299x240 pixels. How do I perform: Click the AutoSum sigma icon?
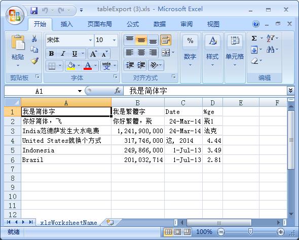click(254, 38)
